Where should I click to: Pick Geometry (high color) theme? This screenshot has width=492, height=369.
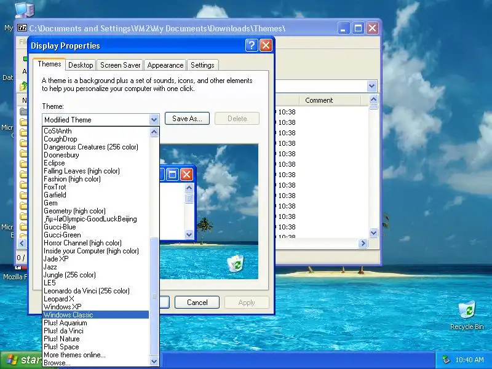[x=96, y=211]
